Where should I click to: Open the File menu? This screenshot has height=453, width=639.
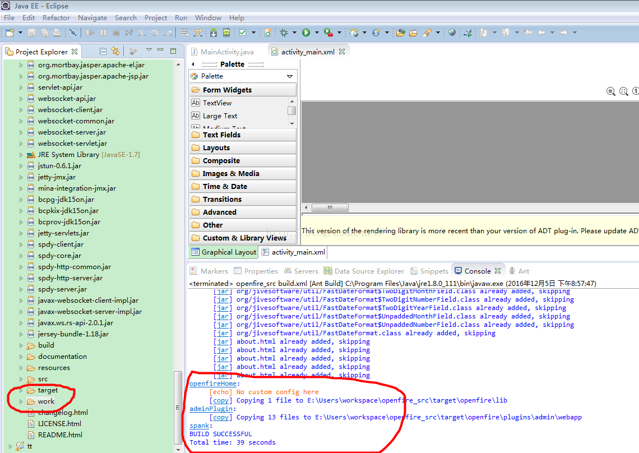point(9,18)
